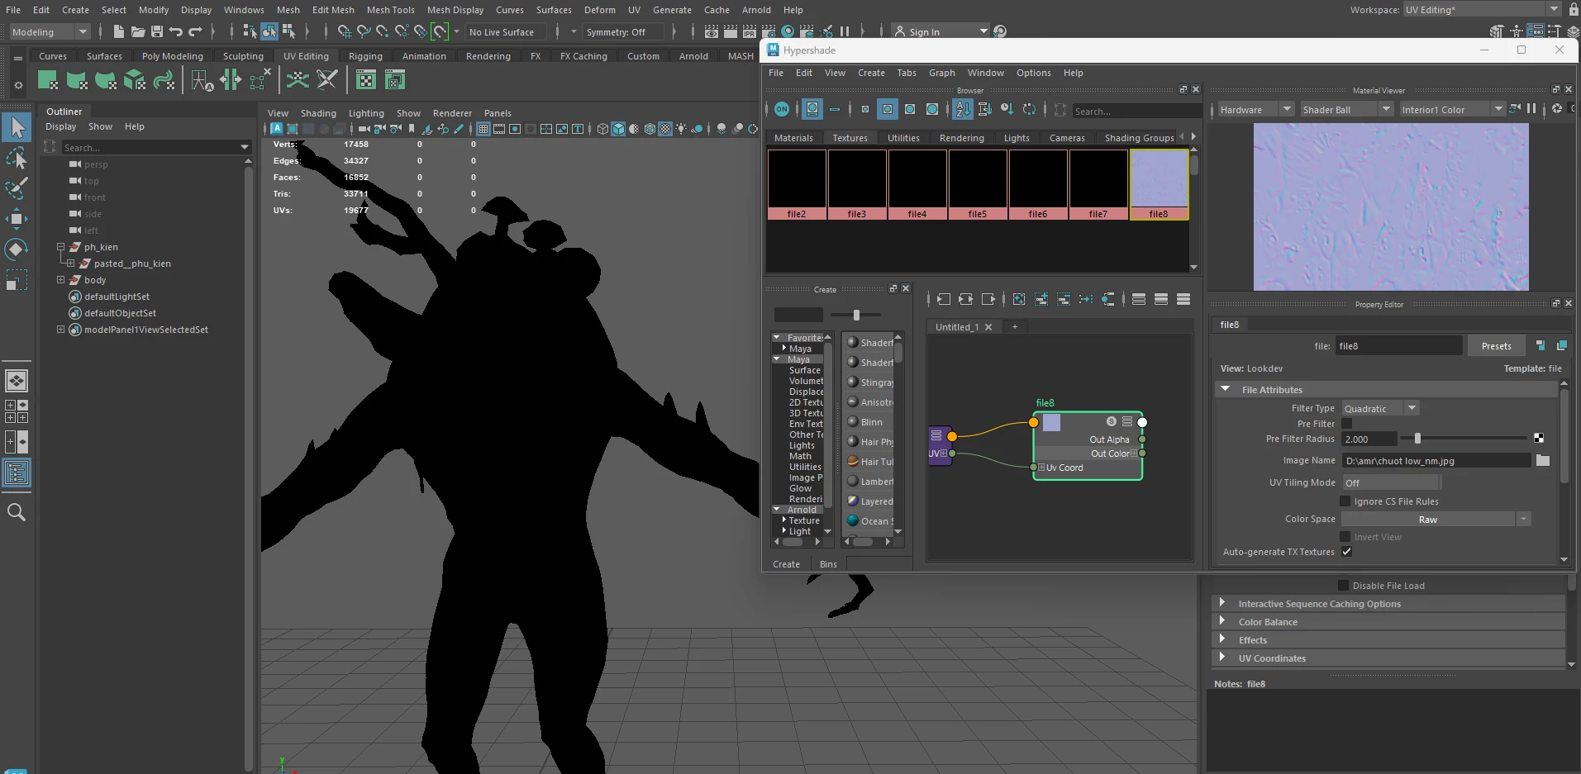Check the Ignore CS File Rules checkbox
1581x774 pixels.
[x=1345, y=501]
